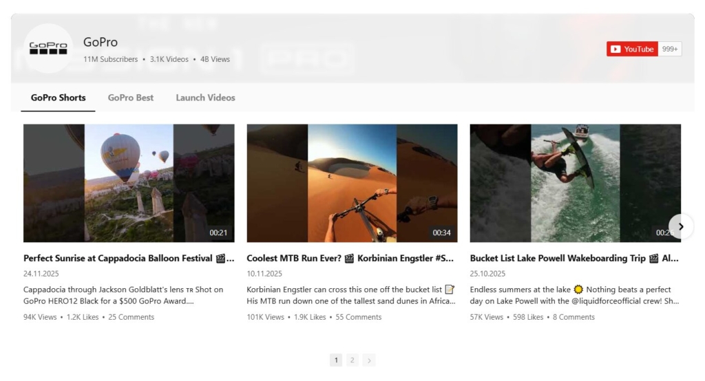Click the 999+ subscriber count badge

point(670,49)
